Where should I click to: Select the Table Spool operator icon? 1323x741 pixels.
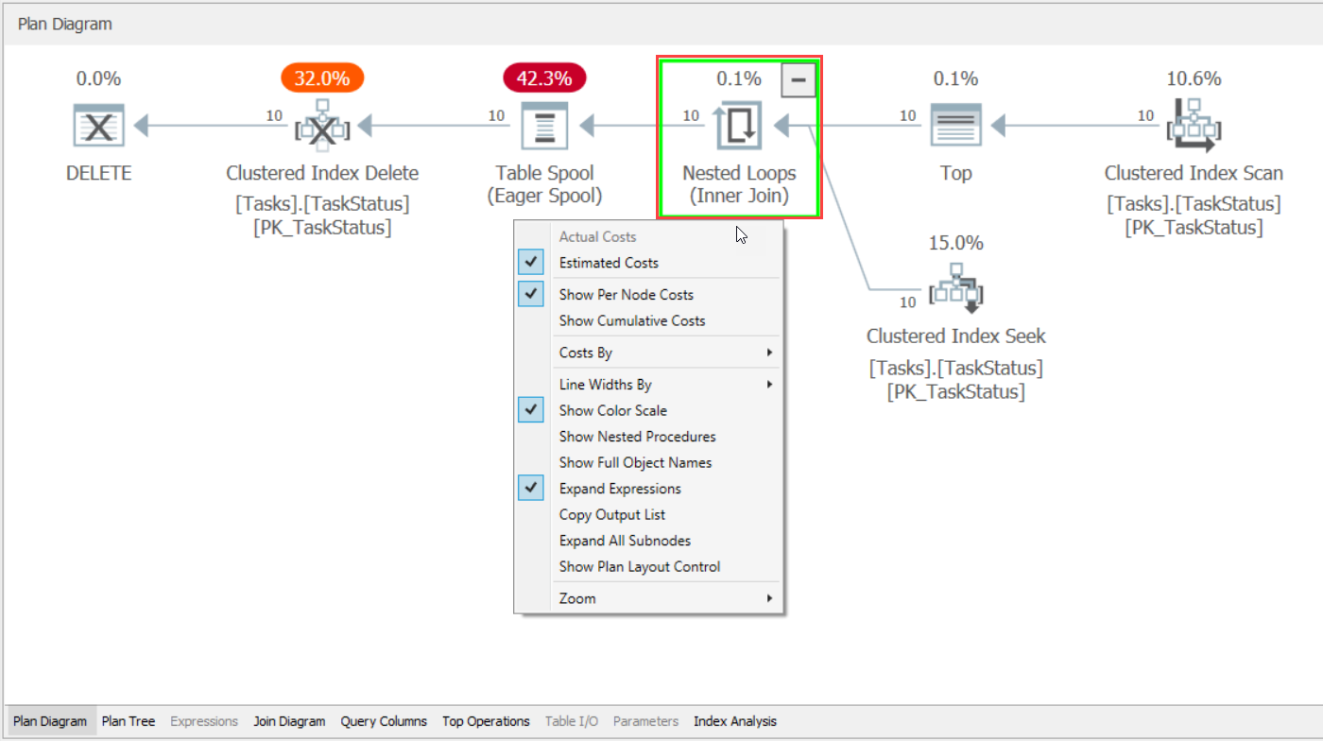point(545,125)
